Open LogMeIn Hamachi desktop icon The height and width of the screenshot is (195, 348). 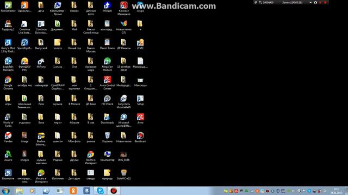[x=8, y=64]
